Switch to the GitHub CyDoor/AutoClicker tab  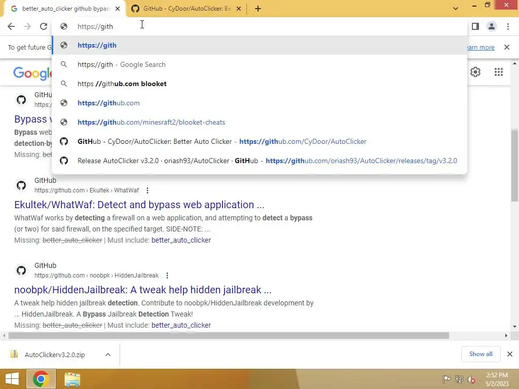tap(186, 9)
